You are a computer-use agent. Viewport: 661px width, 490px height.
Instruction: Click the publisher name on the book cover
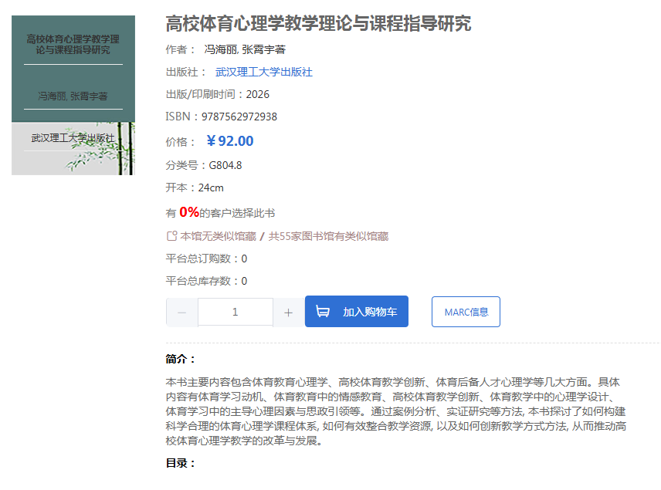pyautogui.click(x=73, y=138)
